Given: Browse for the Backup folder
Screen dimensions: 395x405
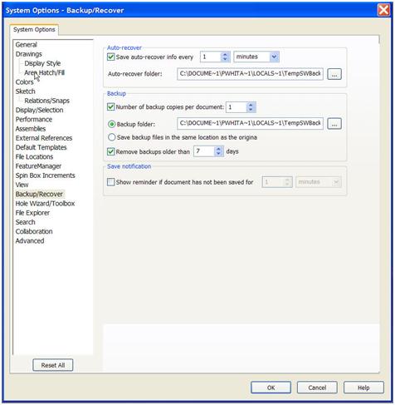Looking at the screenshot, I should 334,124.
